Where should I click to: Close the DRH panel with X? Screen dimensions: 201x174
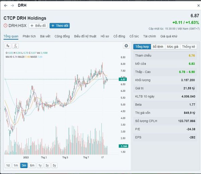click(198, 6)
